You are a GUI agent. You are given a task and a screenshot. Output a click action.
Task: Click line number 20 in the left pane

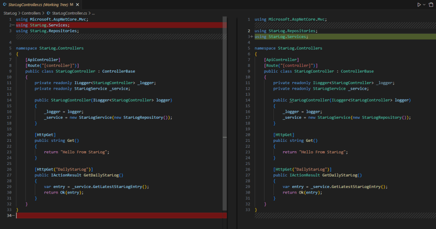coord(9,135)
